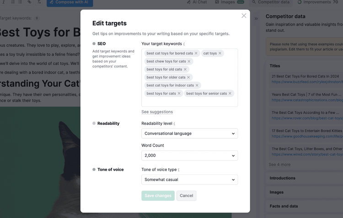Viewport: 343px width, 218px height.
Task: Open the Word Count dropdown
Action: click(x=189, y=155)
